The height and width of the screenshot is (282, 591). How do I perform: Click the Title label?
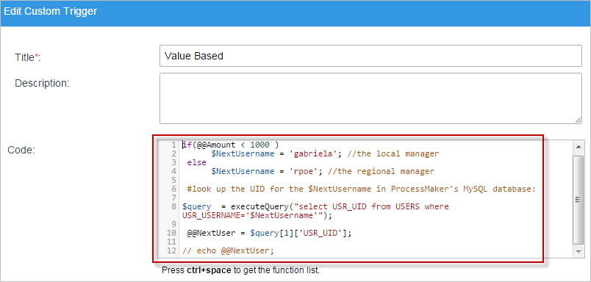click(27, 57)
